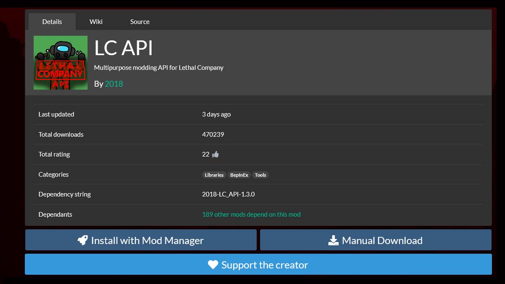
Task: Select the BepInEx category tag
Action: (239, 175)
